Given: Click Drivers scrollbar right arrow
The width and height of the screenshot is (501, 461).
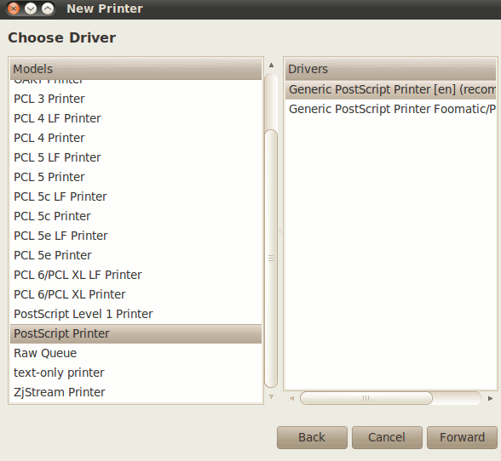Looking at the screenshot, I should [x=490, y=398].
